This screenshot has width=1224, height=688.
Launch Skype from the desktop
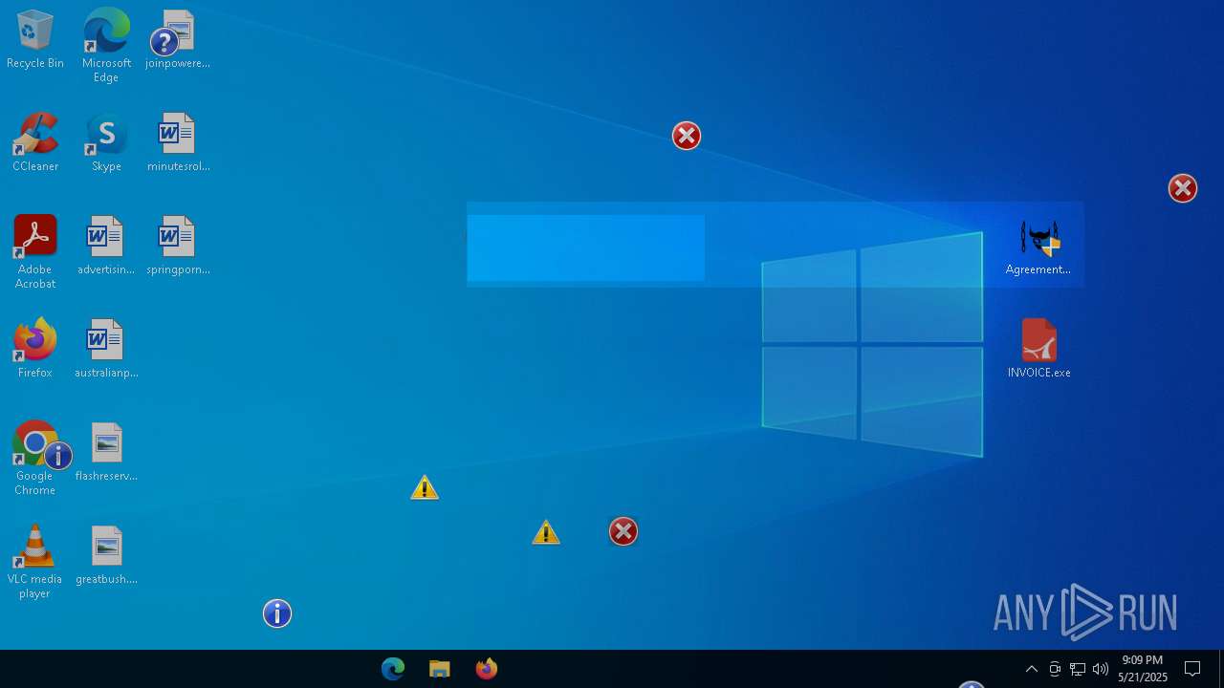tap(106, 143)
